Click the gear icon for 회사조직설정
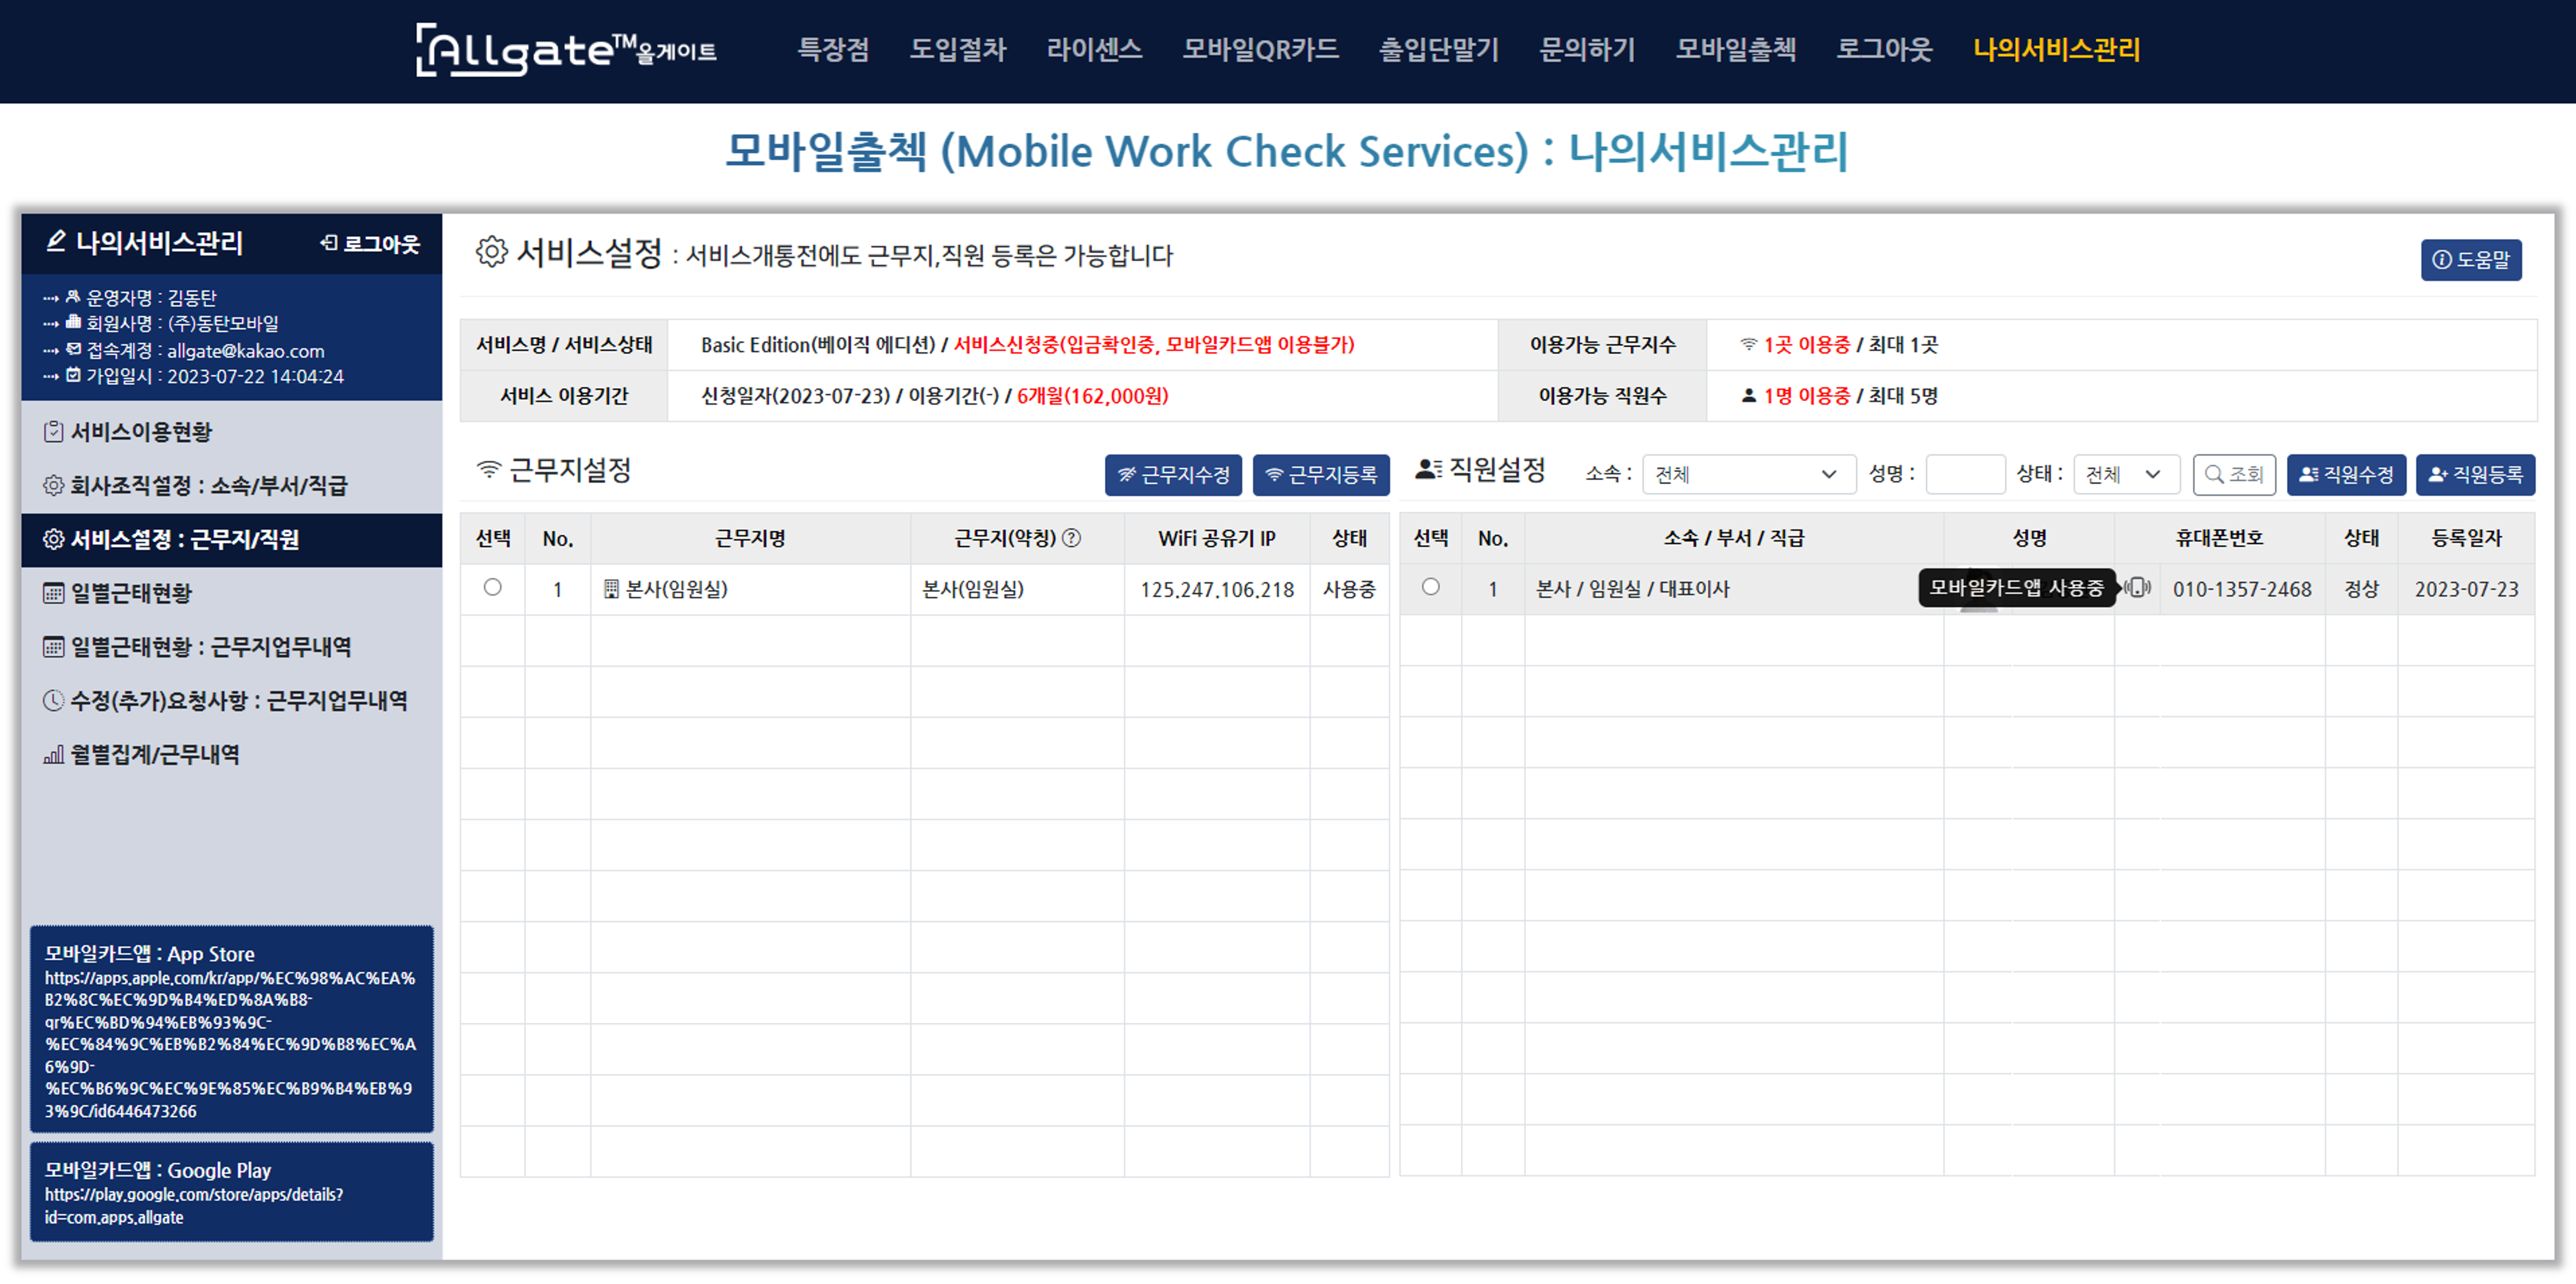 (x=54, y=486)
